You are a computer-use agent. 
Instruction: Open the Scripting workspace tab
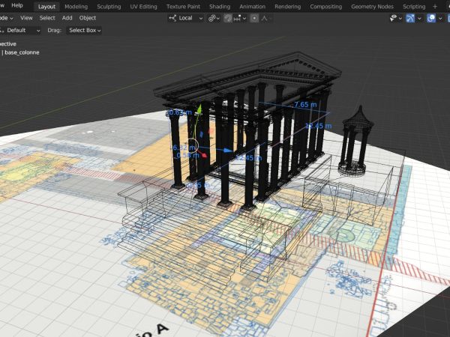click(x=414, y=7)
